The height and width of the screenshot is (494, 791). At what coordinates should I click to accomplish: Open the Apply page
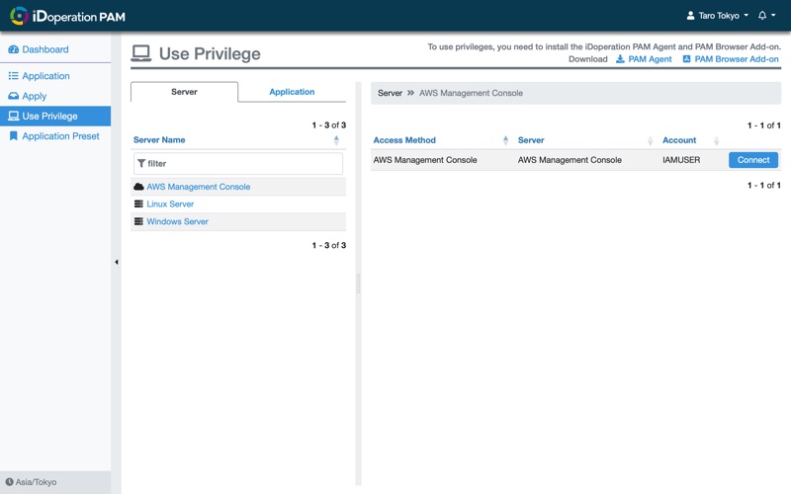(x=34, y=96)
